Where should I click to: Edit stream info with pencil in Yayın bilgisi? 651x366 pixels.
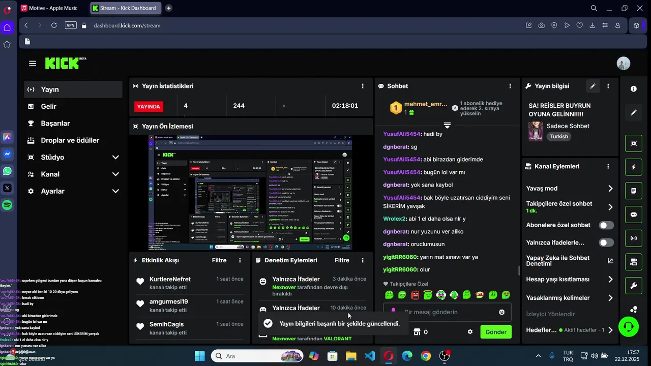[593, 86]
